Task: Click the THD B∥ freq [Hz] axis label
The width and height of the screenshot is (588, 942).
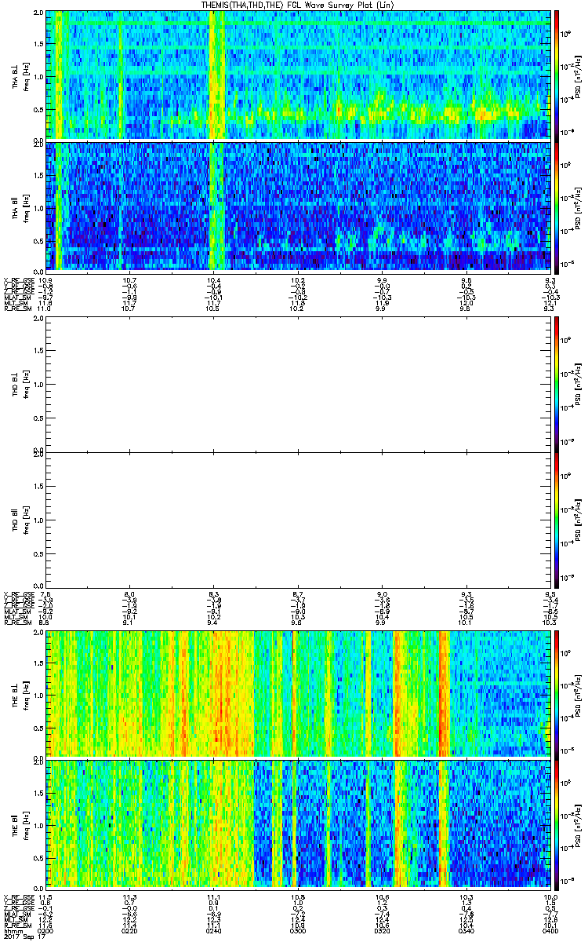Action: (26, 520)
